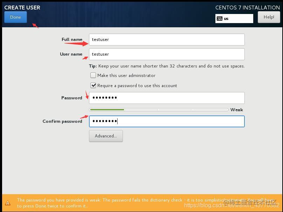
Task: Click the Confirm password label
Action: 62,121
